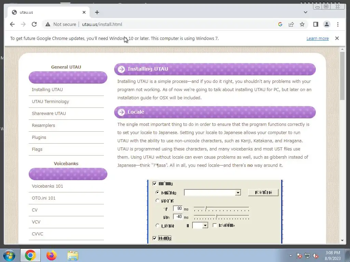Open OTO.ini 101 page

(x=43, y=198)
